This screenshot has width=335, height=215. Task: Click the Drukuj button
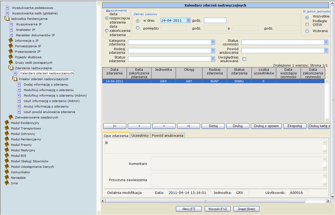[x=238, y=126]
